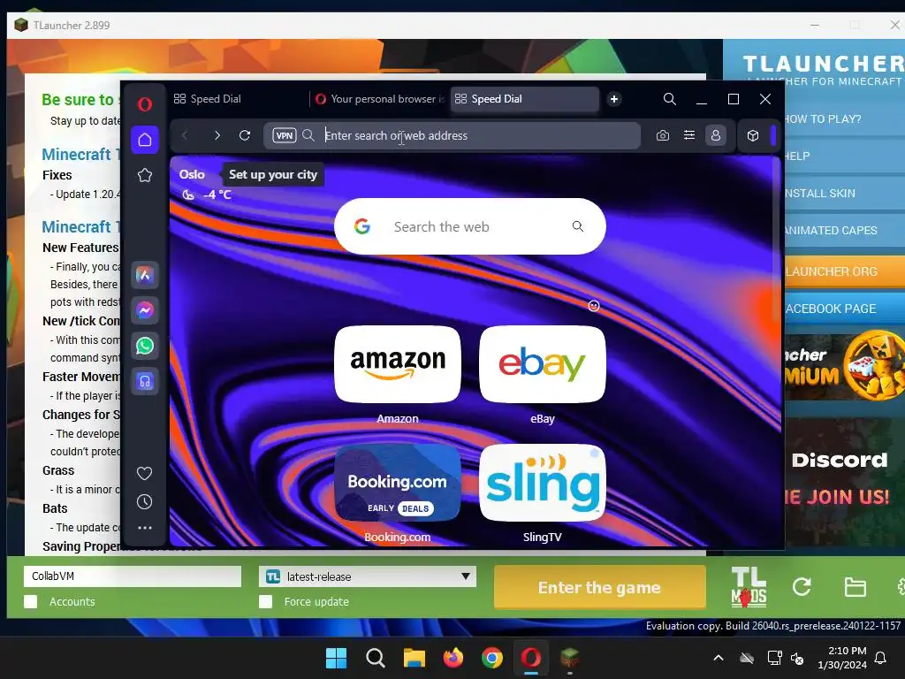
Task: Open the eBay speed dial tile
Action: (543, 364)
